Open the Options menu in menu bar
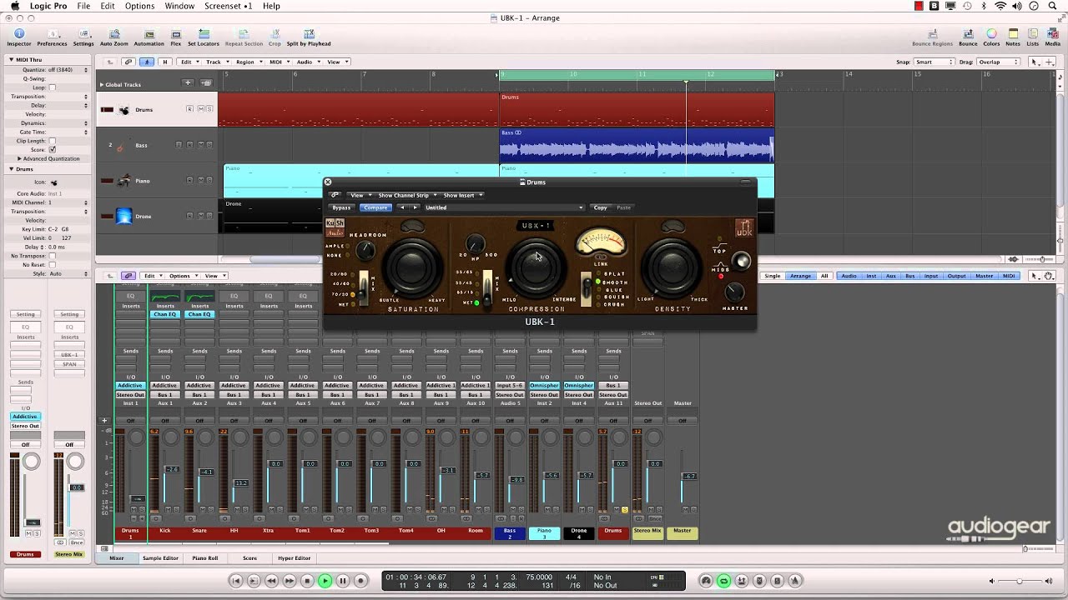Viewport: 1068px width, 600px height. (139, 6)
